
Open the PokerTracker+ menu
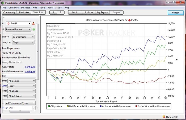coord(55,8)
